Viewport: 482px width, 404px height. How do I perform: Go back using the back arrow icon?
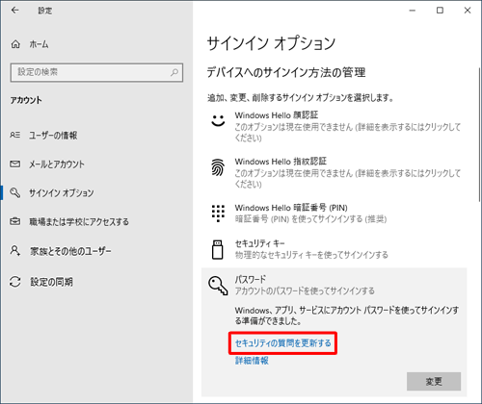point(14,11)
